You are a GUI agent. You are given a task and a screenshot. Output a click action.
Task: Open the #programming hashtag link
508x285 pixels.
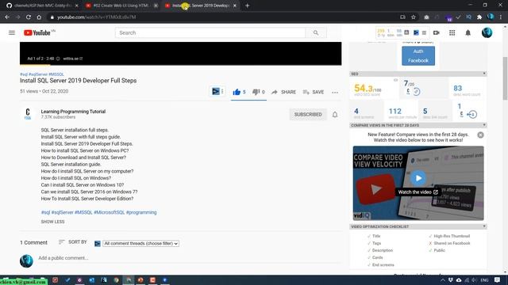(x=141, y=212)
